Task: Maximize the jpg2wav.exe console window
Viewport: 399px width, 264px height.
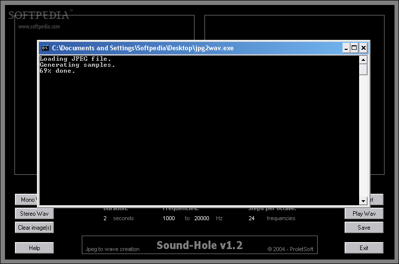Action: click(x=354, y=48)
